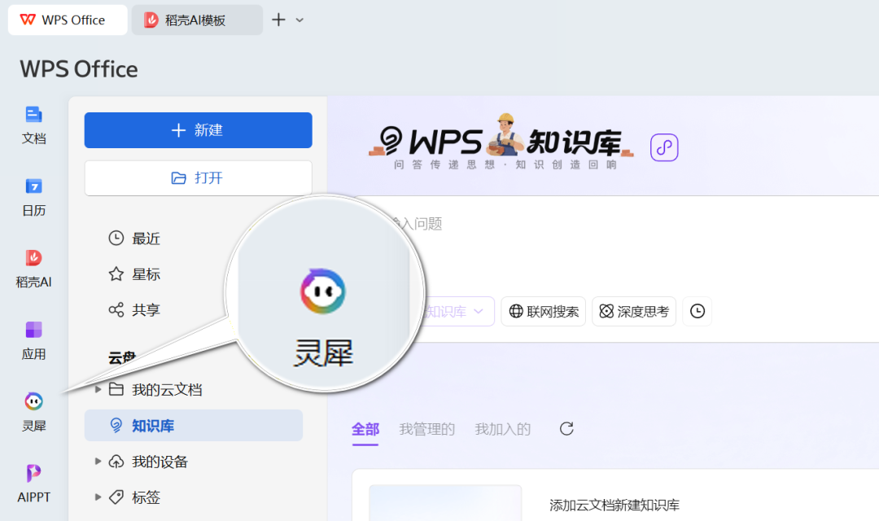Select 我的设备 item
879x521 pixels.
click(x=148, y=462)
